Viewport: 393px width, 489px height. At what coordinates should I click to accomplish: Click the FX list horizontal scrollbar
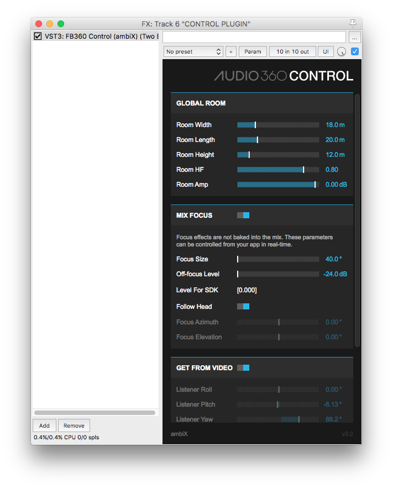point(95,413)
